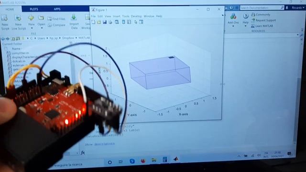Click Learn MATLAB
Screen dimensions: 306x172
pyautogui.click(x=262, y=26)
